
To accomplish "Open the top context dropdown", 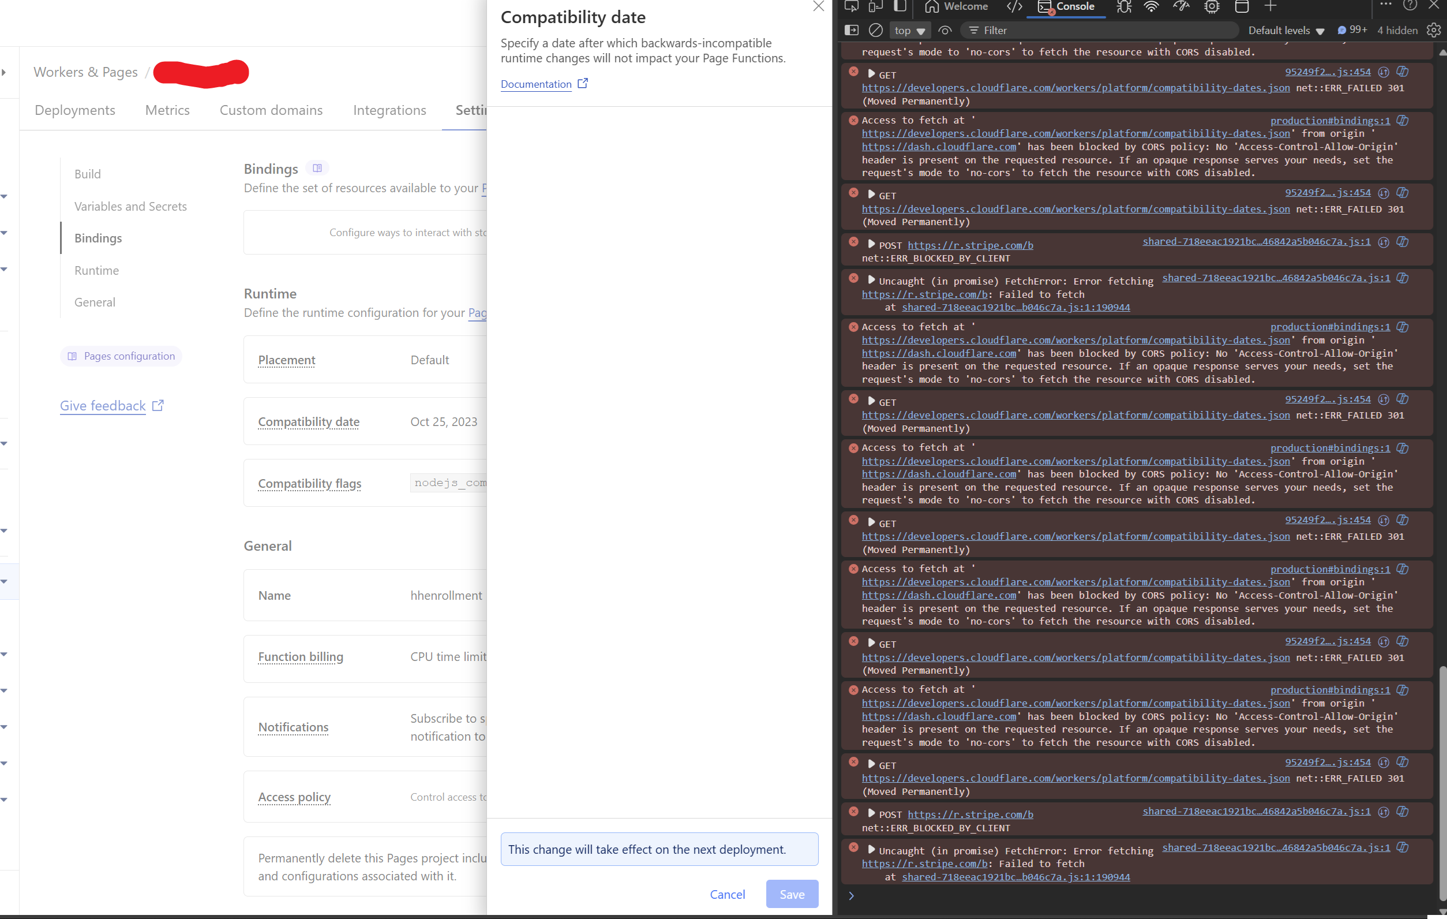I will click(909, 30).
